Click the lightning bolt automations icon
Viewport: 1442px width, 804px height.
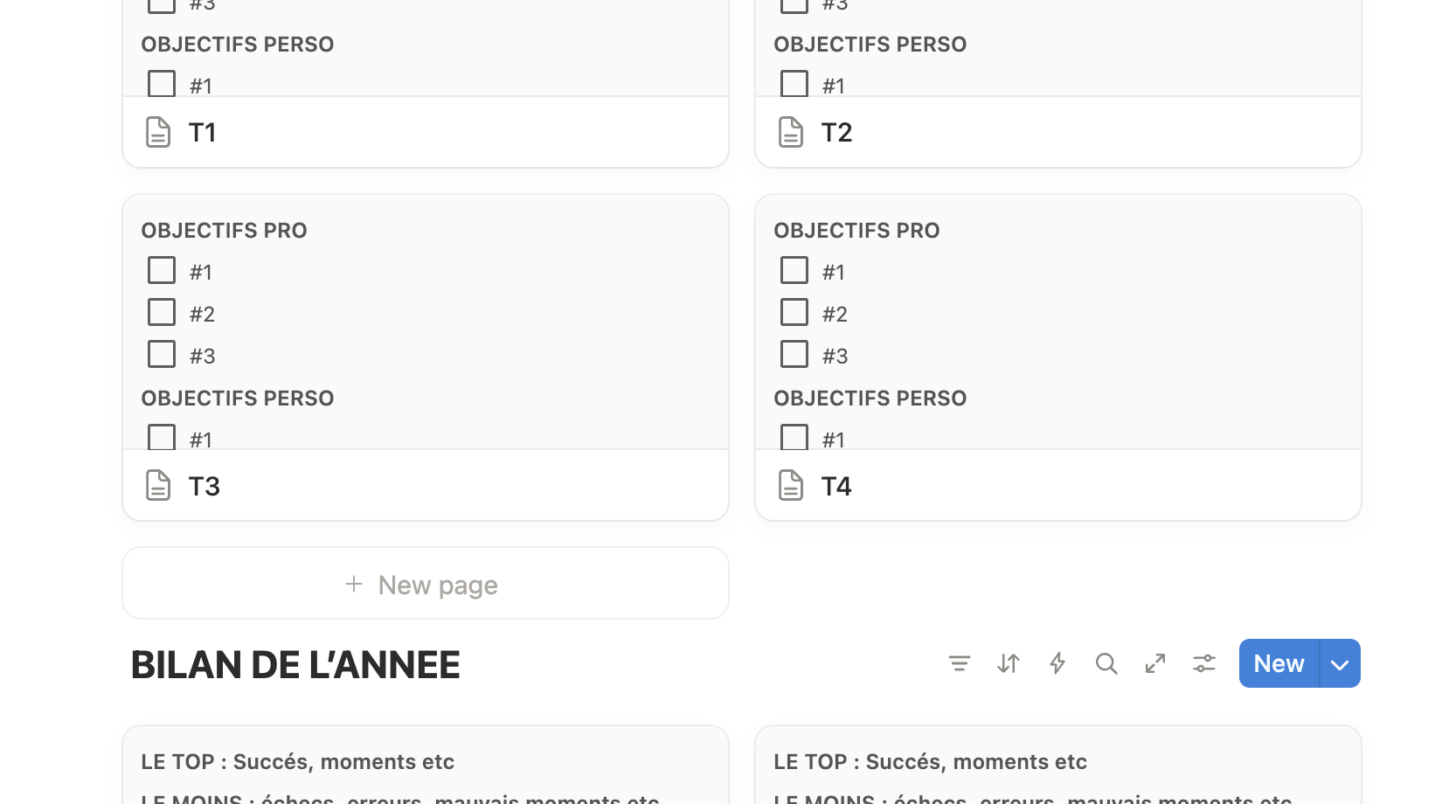point(1057,664)
